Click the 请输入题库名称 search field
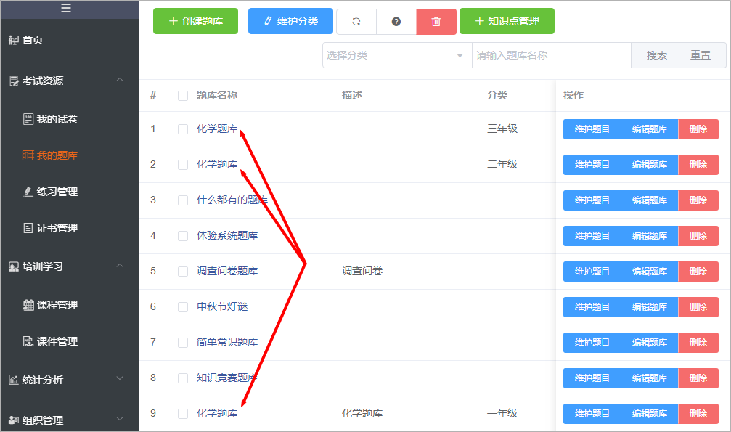 tap(552, 55)
